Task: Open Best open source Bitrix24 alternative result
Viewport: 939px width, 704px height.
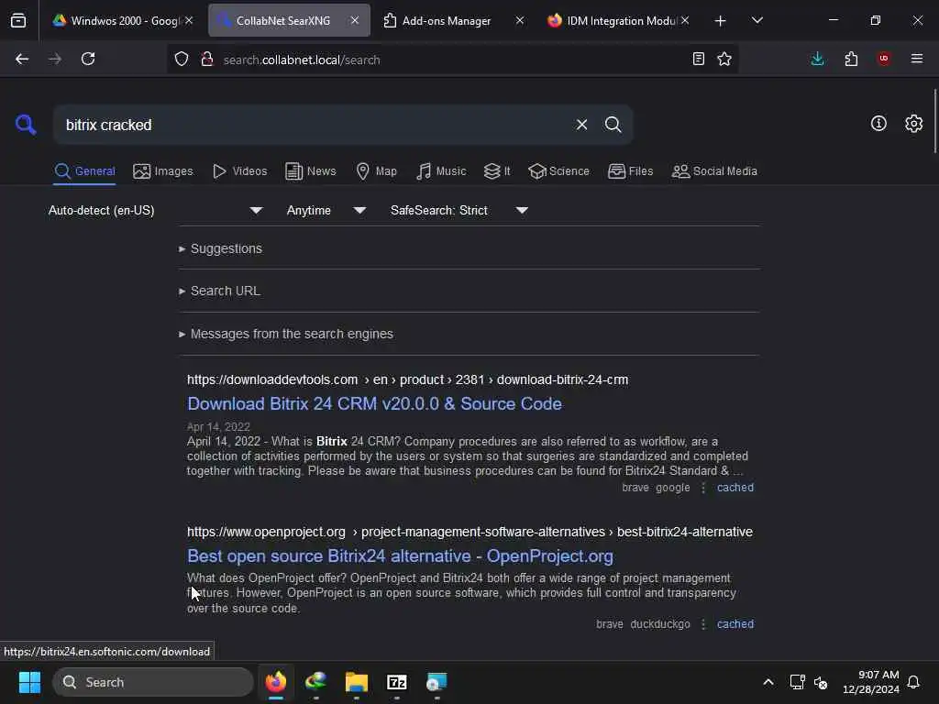Action: coord(400,556)
